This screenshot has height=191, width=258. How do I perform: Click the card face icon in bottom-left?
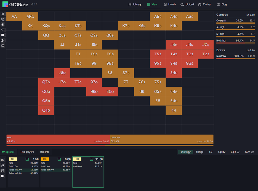[x=3, y=170]
